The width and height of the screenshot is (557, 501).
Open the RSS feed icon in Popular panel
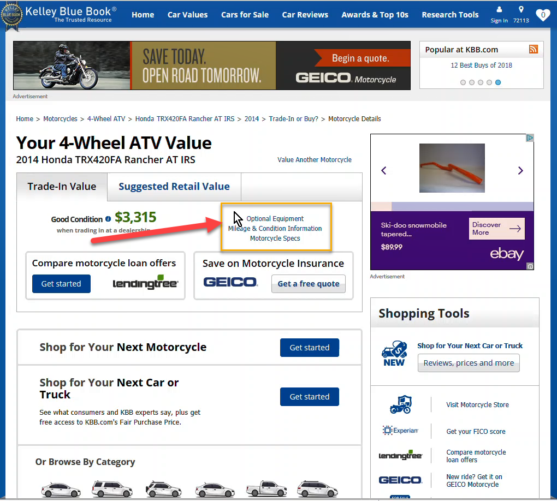click(534, 49)
